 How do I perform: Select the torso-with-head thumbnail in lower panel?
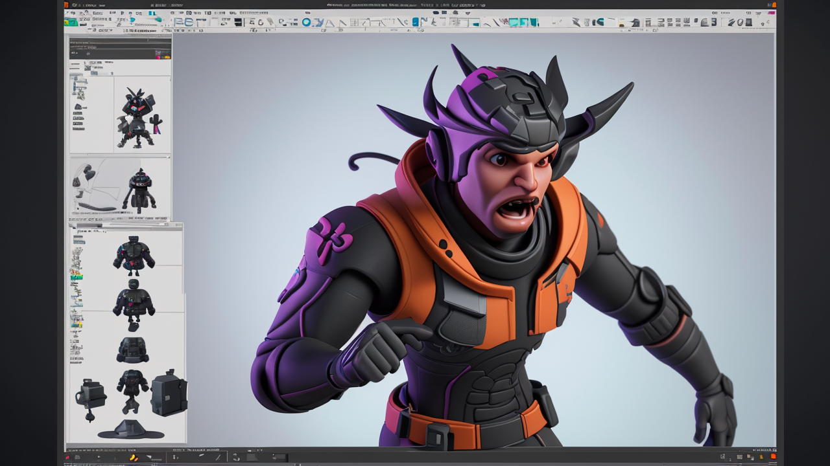tap(134, 305)
